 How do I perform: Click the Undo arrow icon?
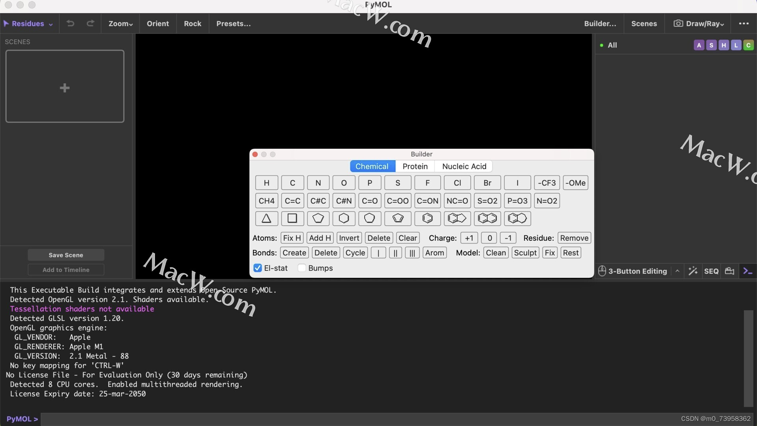click(70, 24)
